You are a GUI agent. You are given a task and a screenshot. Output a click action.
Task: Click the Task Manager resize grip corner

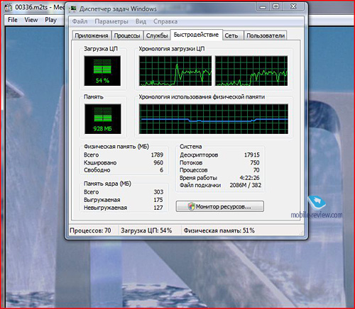click(301, 233)
